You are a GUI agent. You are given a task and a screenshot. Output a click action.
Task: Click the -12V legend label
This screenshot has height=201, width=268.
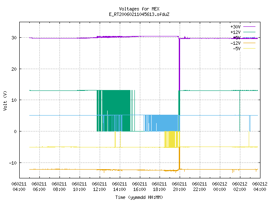pos(235,43)
